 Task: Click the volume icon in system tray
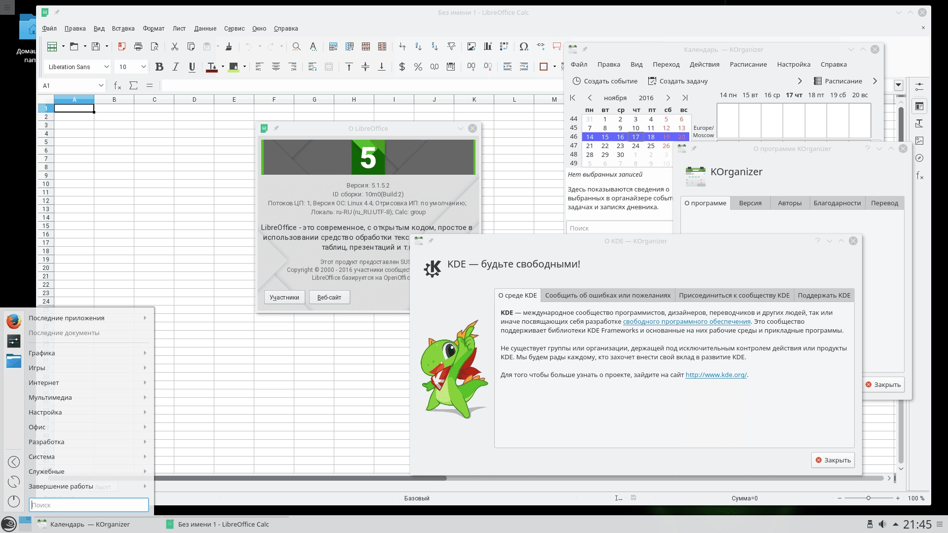pyautogui.click(x=882, y=524)
